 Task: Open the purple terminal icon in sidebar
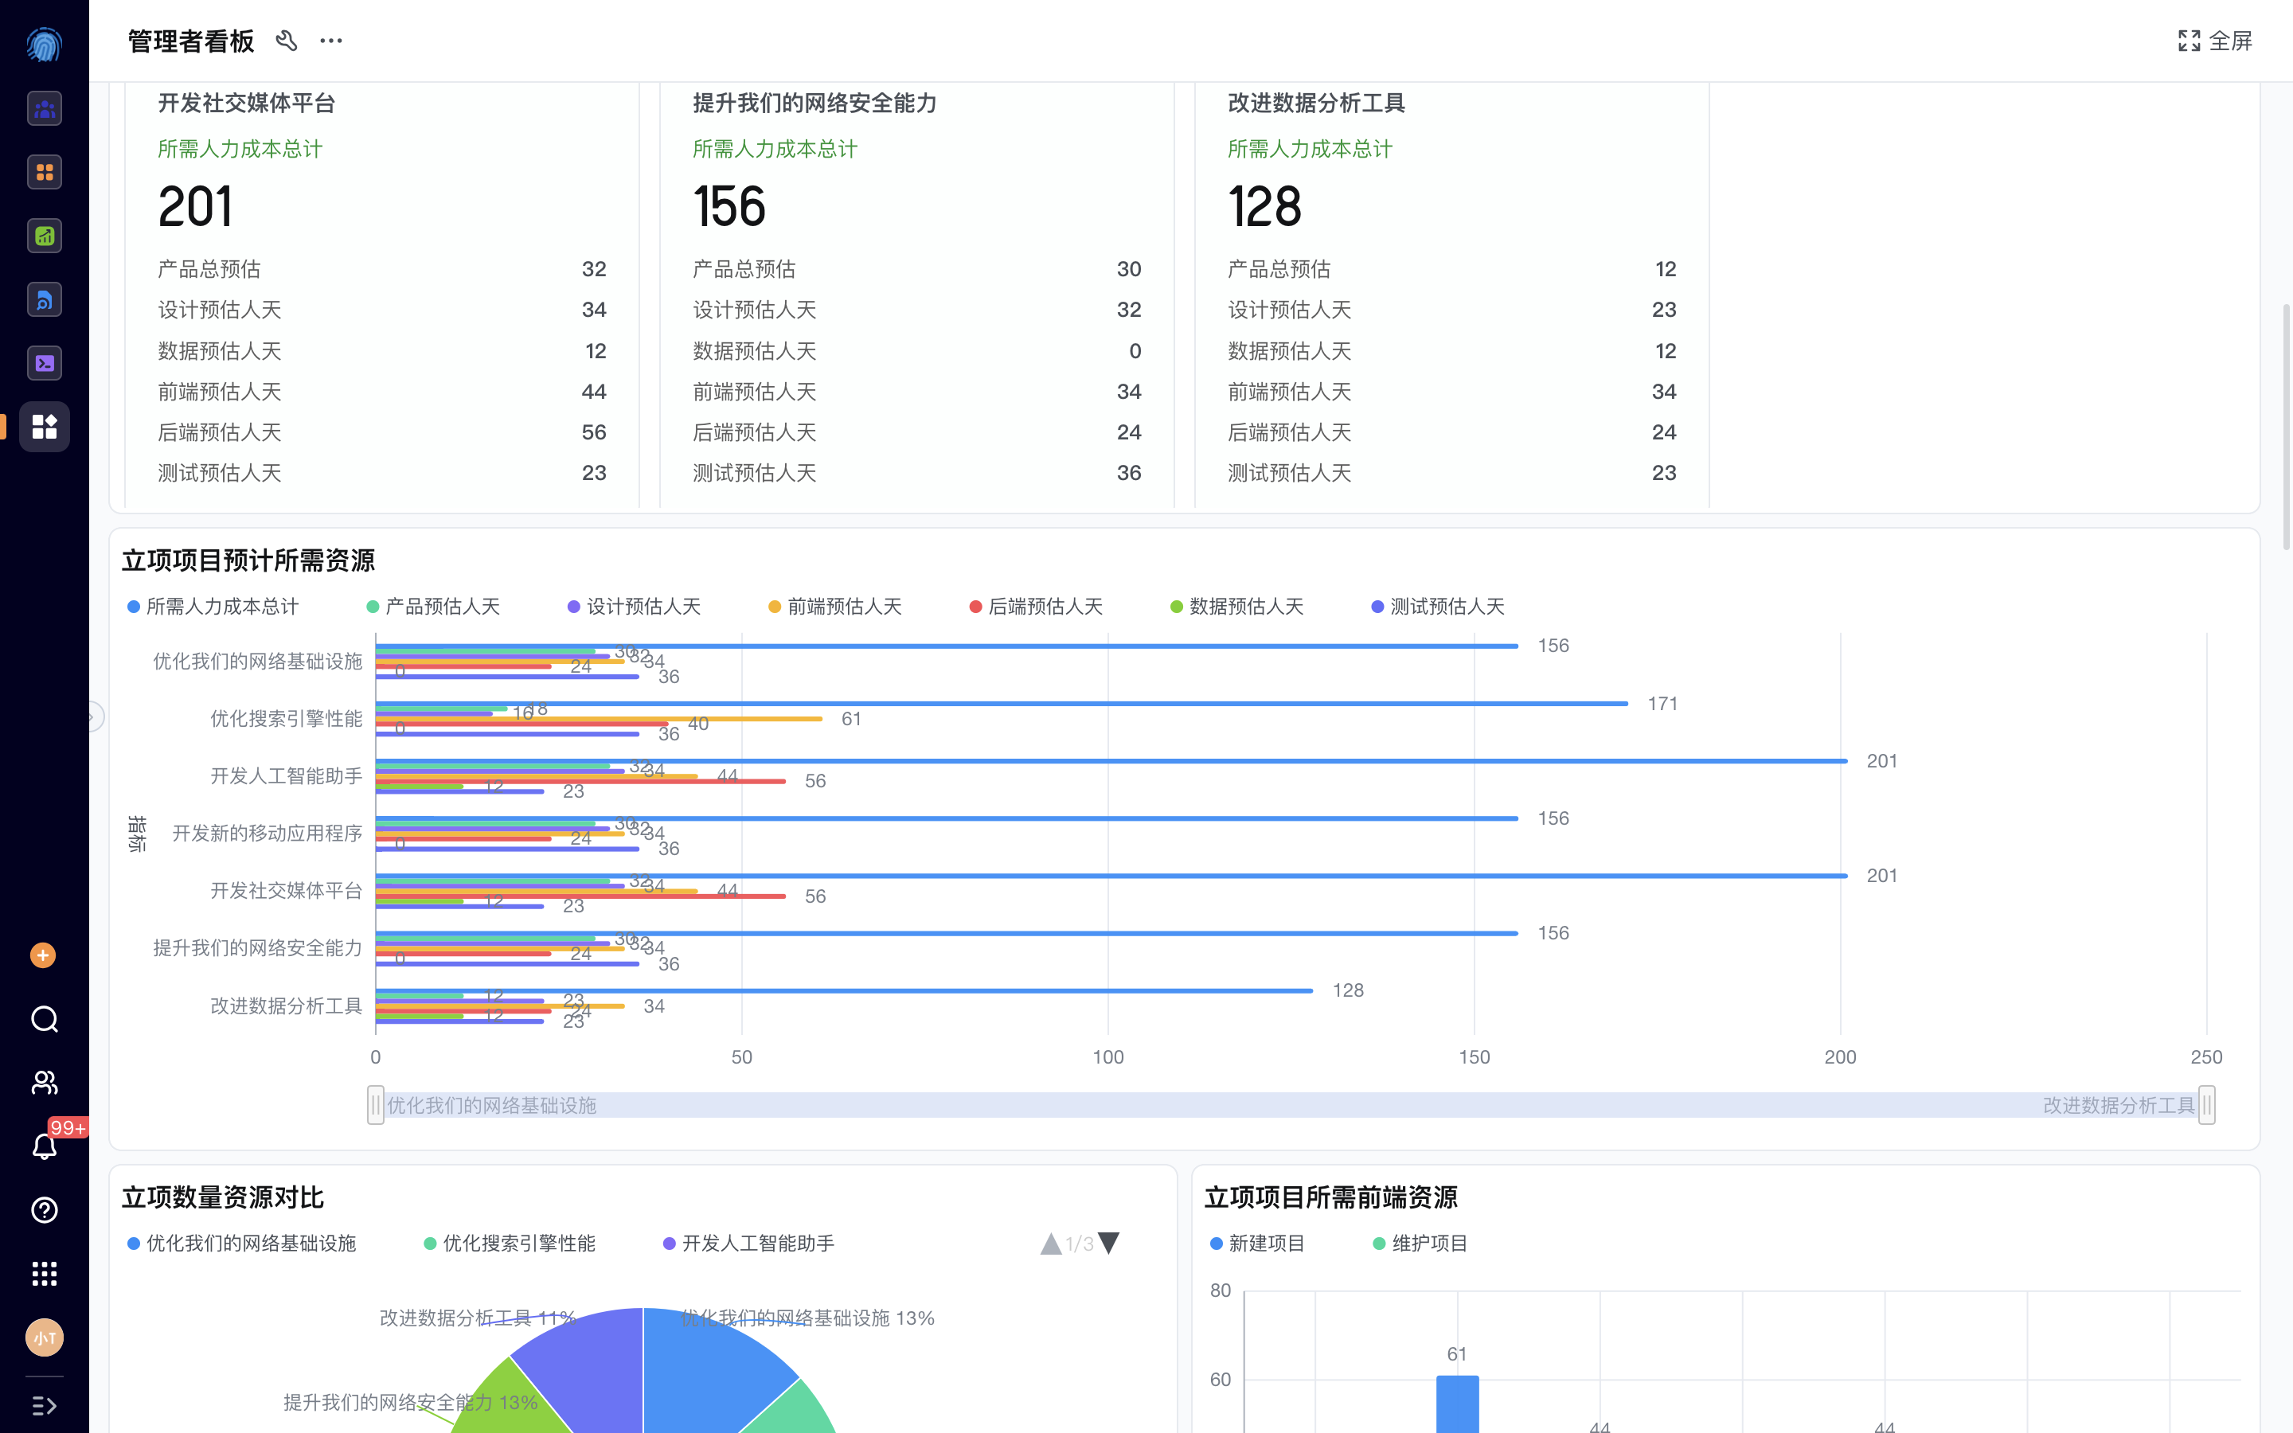(x=45, y=363)
